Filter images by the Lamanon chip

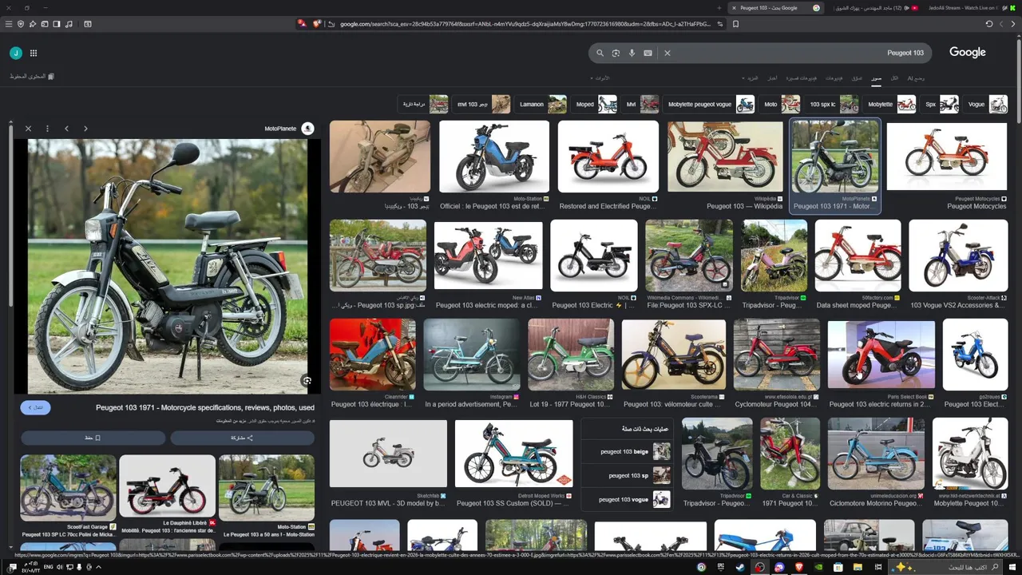[x=541, y=104]
